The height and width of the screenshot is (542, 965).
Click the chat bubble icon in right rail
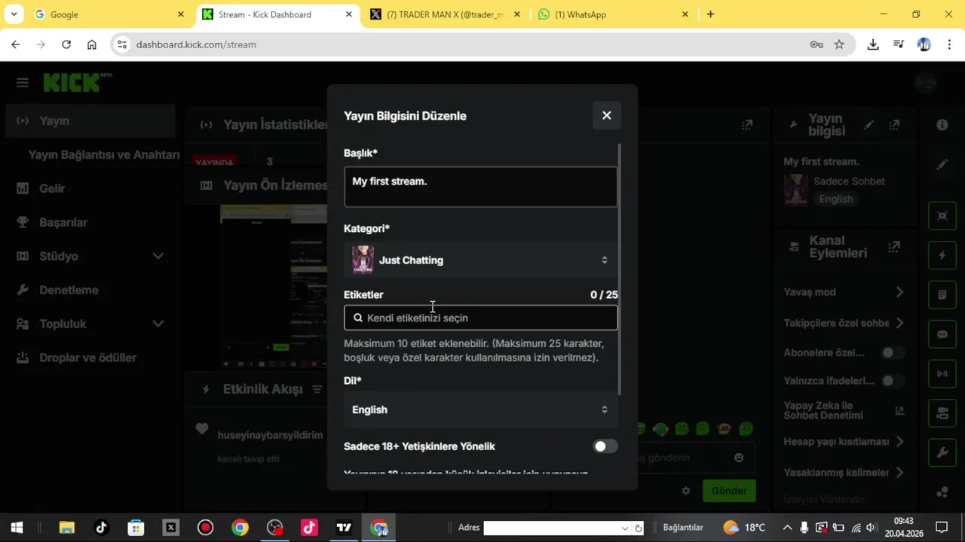click(942, 334)
